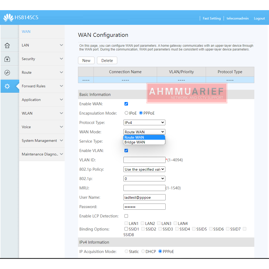Enable LCP Detection checkbox
This screenshot has width=269, height=269.
coord(126,216)
